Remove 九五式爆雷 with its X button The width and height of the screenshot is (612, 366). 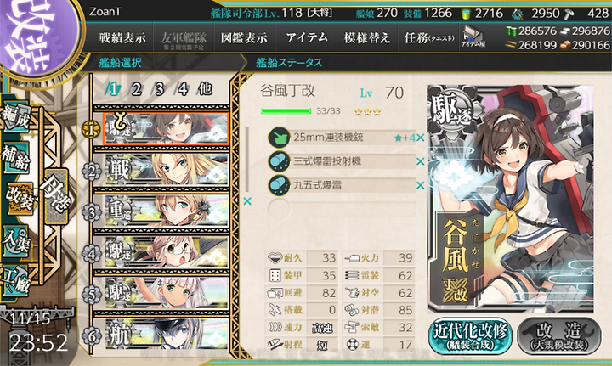[x=421, y=185]
